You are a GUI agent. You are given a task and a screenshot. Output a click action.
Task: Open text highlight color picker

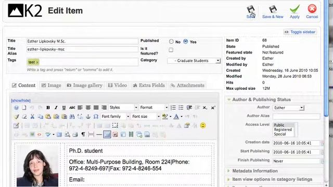[x=165, y=116]
